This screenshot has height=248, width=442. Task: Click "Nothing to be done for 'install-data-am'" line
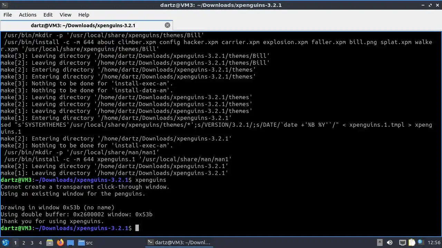[87, 90]
